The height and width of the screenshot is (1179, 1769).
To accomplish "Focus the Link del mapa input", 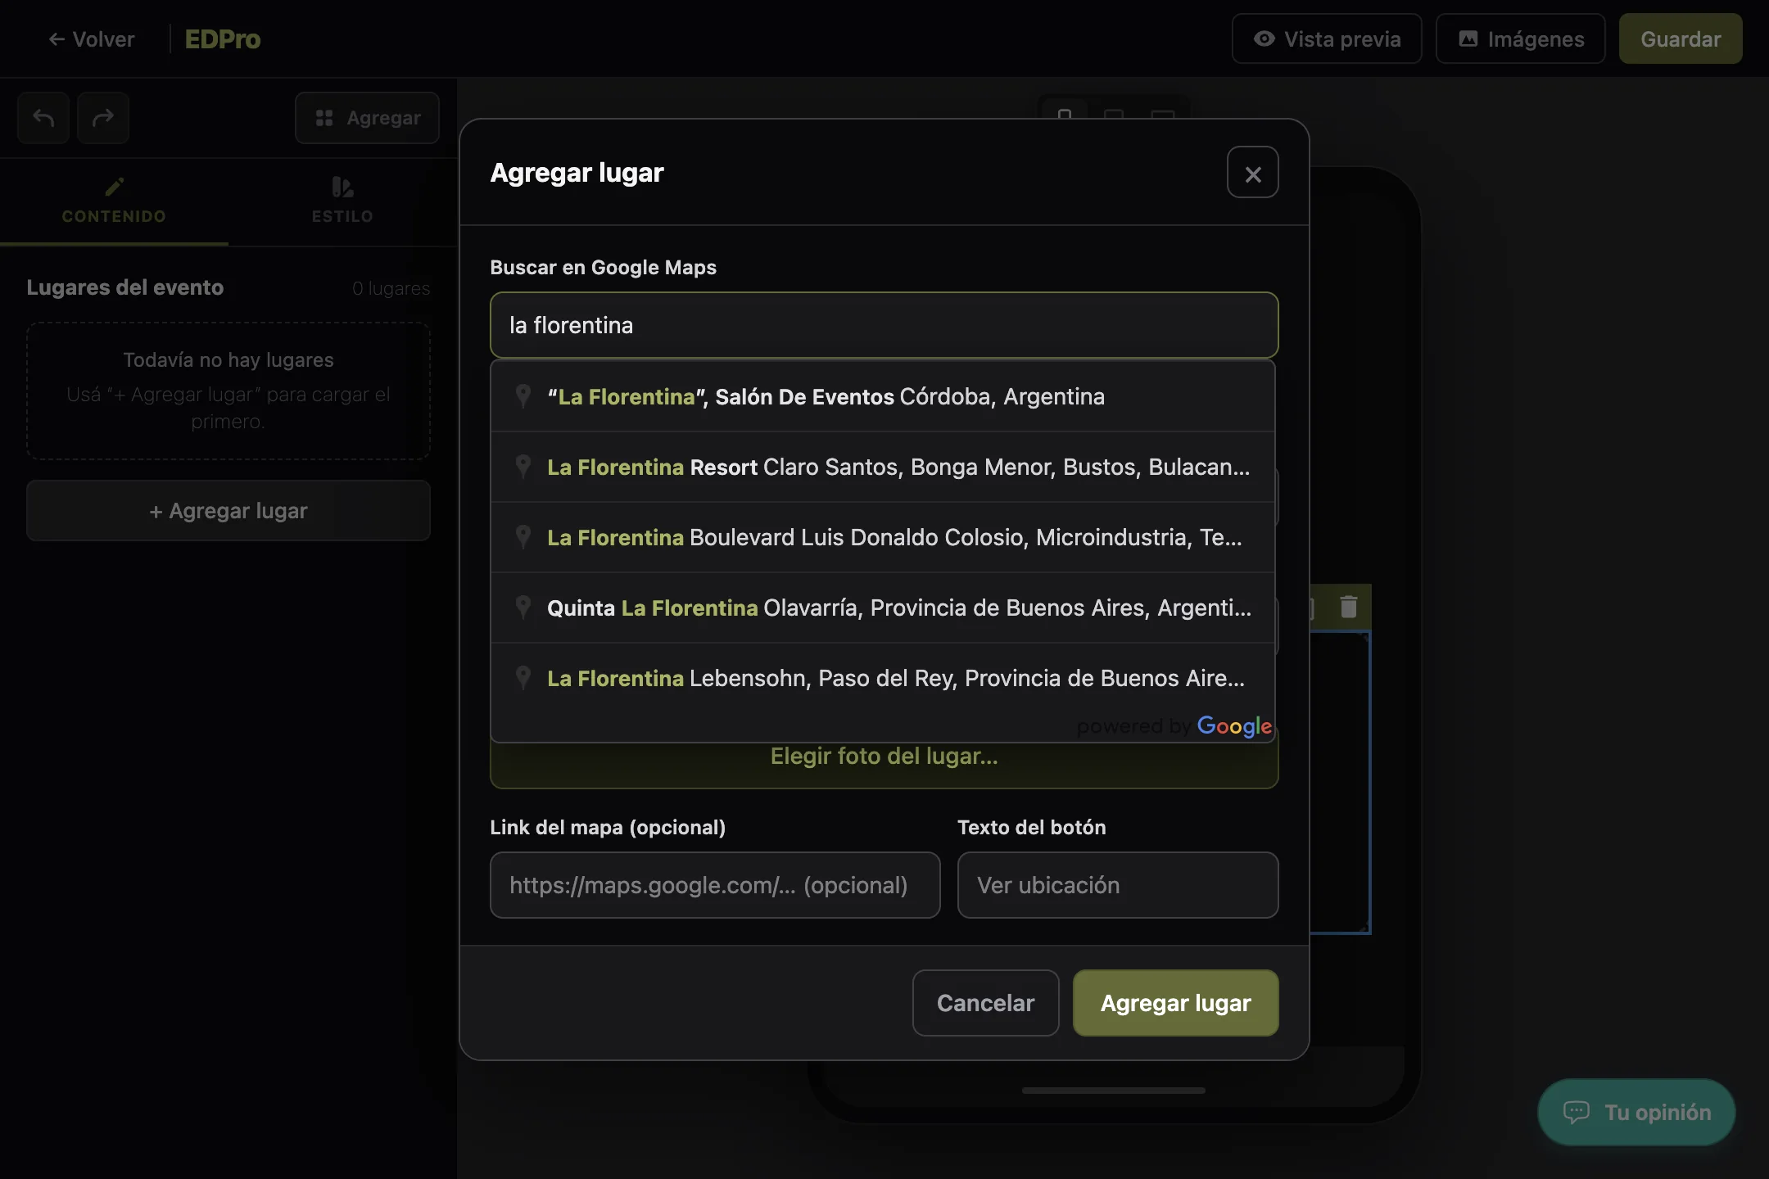I will pyautogui.click(x=715, y=885).
